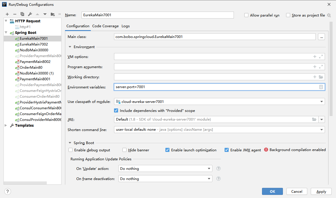The width and height of the screenshot is (336, 198).
Task: Click the wrench Edit Templates icon
Action: pos(30,14)
